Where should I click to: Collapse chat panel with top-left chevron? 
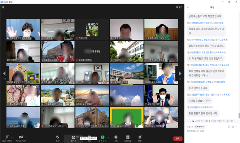tap(188, 8)
